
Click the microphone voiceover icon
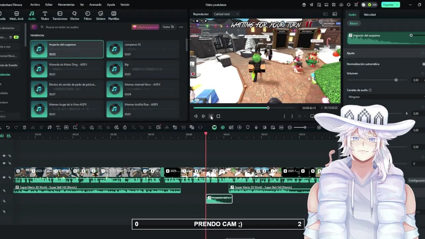point(256,127)
